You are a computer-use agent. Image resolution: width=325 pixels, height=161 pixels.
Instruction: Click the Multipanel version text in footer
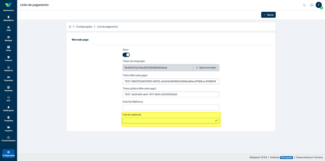click(258, 157)
